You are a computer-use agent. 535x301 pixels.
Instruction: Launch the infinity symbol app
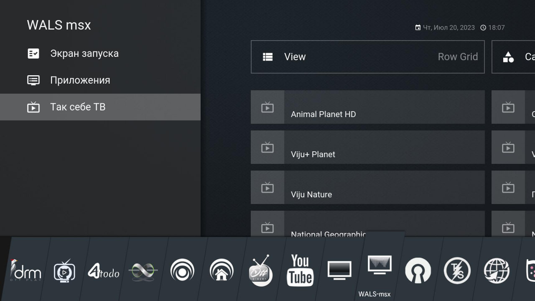click(143, 271)
